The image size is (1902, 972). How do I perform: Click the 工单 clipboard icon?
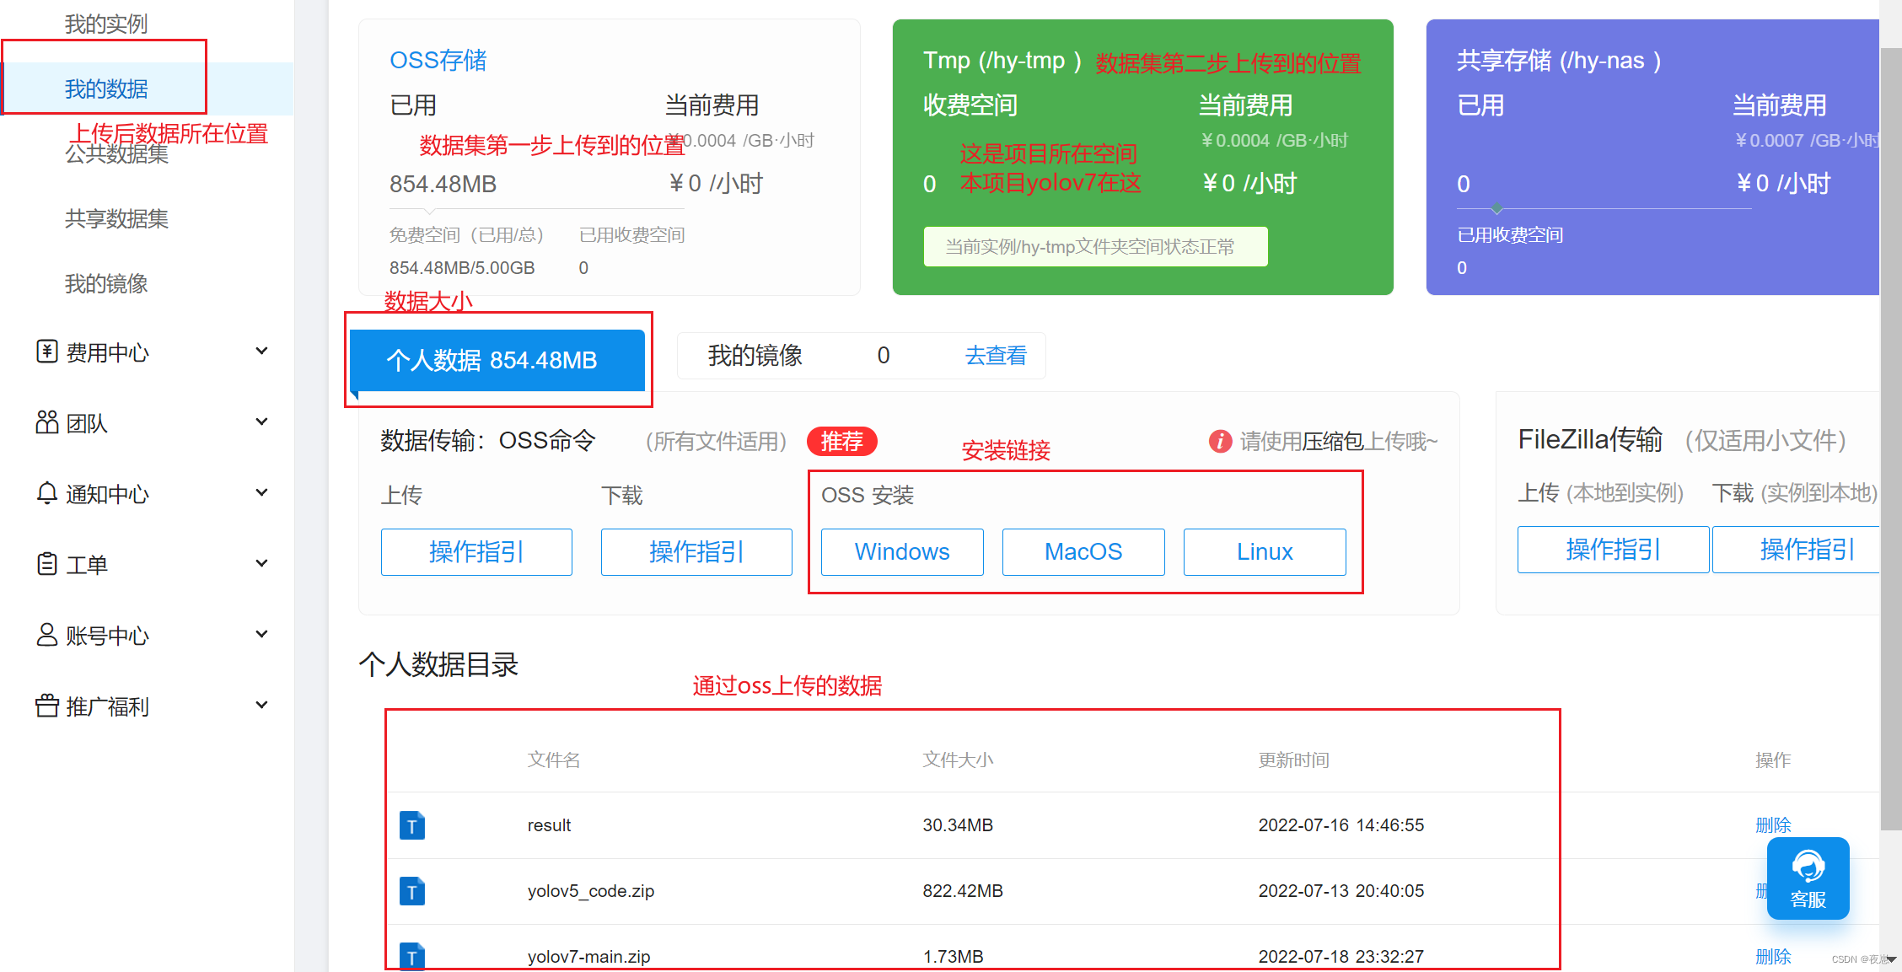[x=47, y=563]
